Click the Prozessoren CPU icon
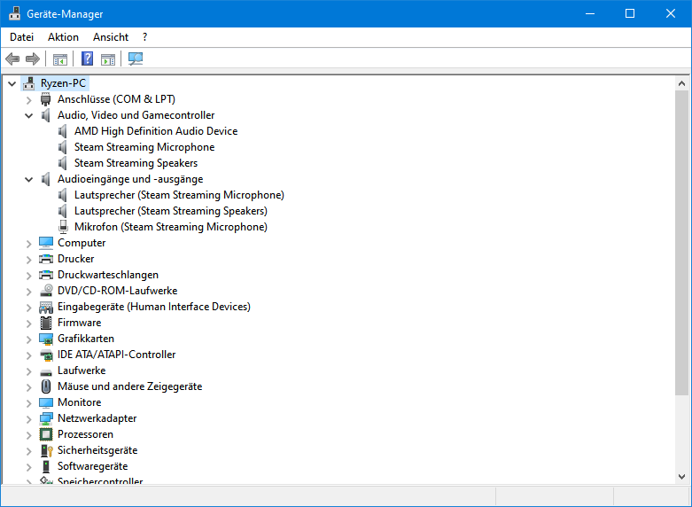 [x=46, y=434]
